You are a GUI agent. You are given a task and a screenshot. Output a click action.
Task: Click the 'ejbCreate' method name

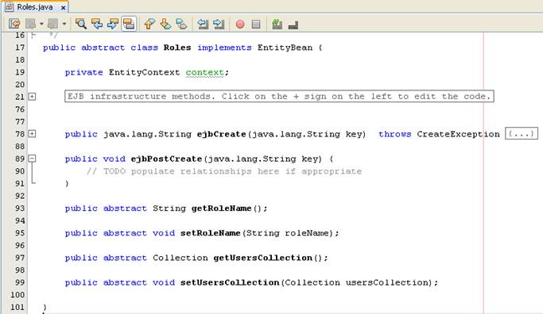(x=222, y=134)
